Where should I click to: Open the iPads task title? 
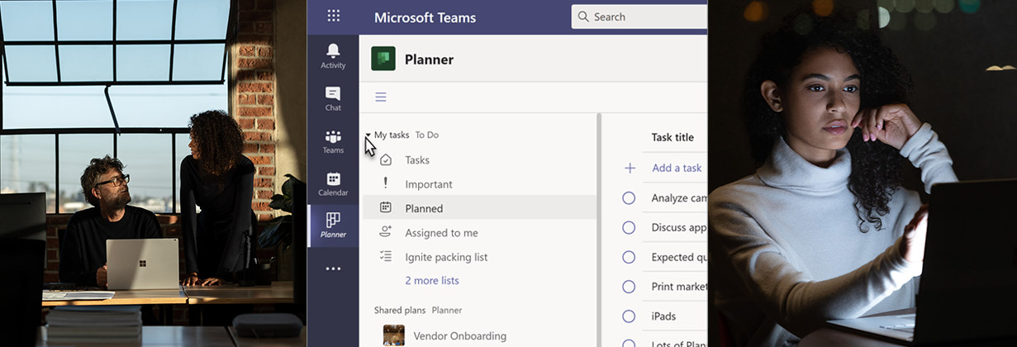[x=663, y=316]
